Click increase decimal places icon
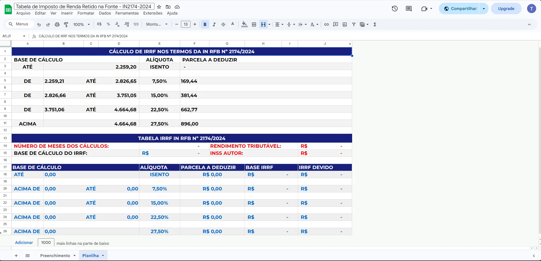Viewport: 541px width, 261px height. [x=127, y=24]
